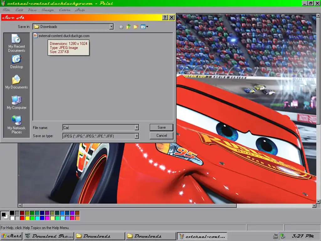This screenshot has width=321, height=241.
Task: Click the File name text field
Action: 99,127
